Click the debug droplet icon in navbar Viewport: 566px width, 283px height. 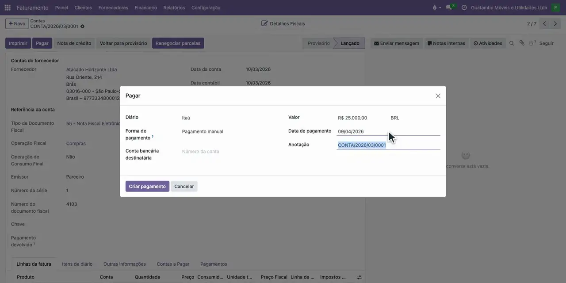[435, 8]
